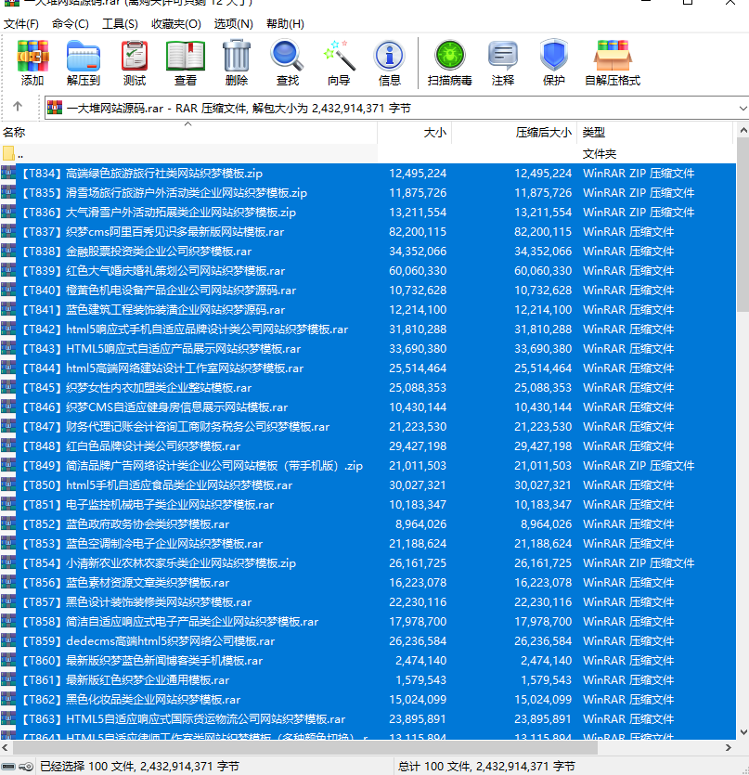Select 【T857】黑色设计装饰装修 rar file

[368, 602]
